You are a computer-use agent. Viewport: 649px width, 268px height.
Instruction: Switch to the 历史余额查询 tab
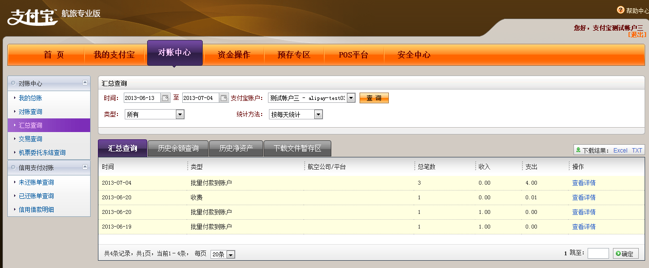178,148
